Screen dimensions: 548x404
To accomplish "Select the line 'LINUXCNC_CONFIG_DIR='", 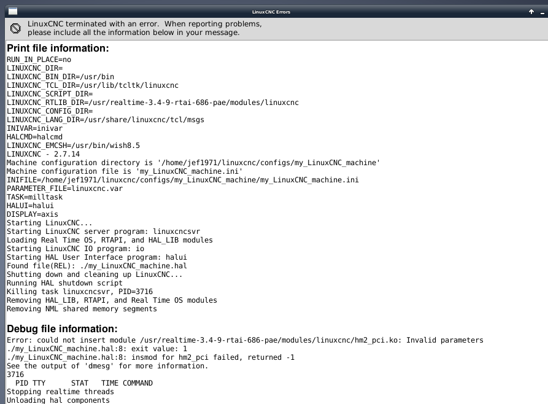I will 50,111.
